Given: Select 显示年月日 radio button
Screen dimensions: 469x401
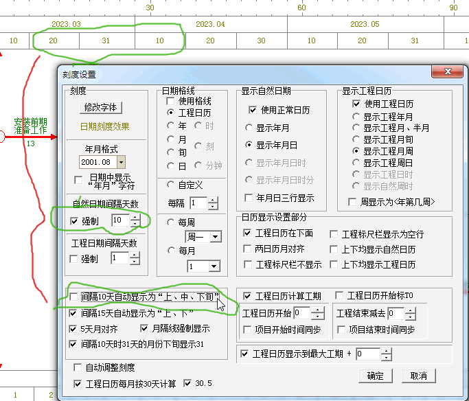Looking at the screenshot, I should tap(249, 145).
